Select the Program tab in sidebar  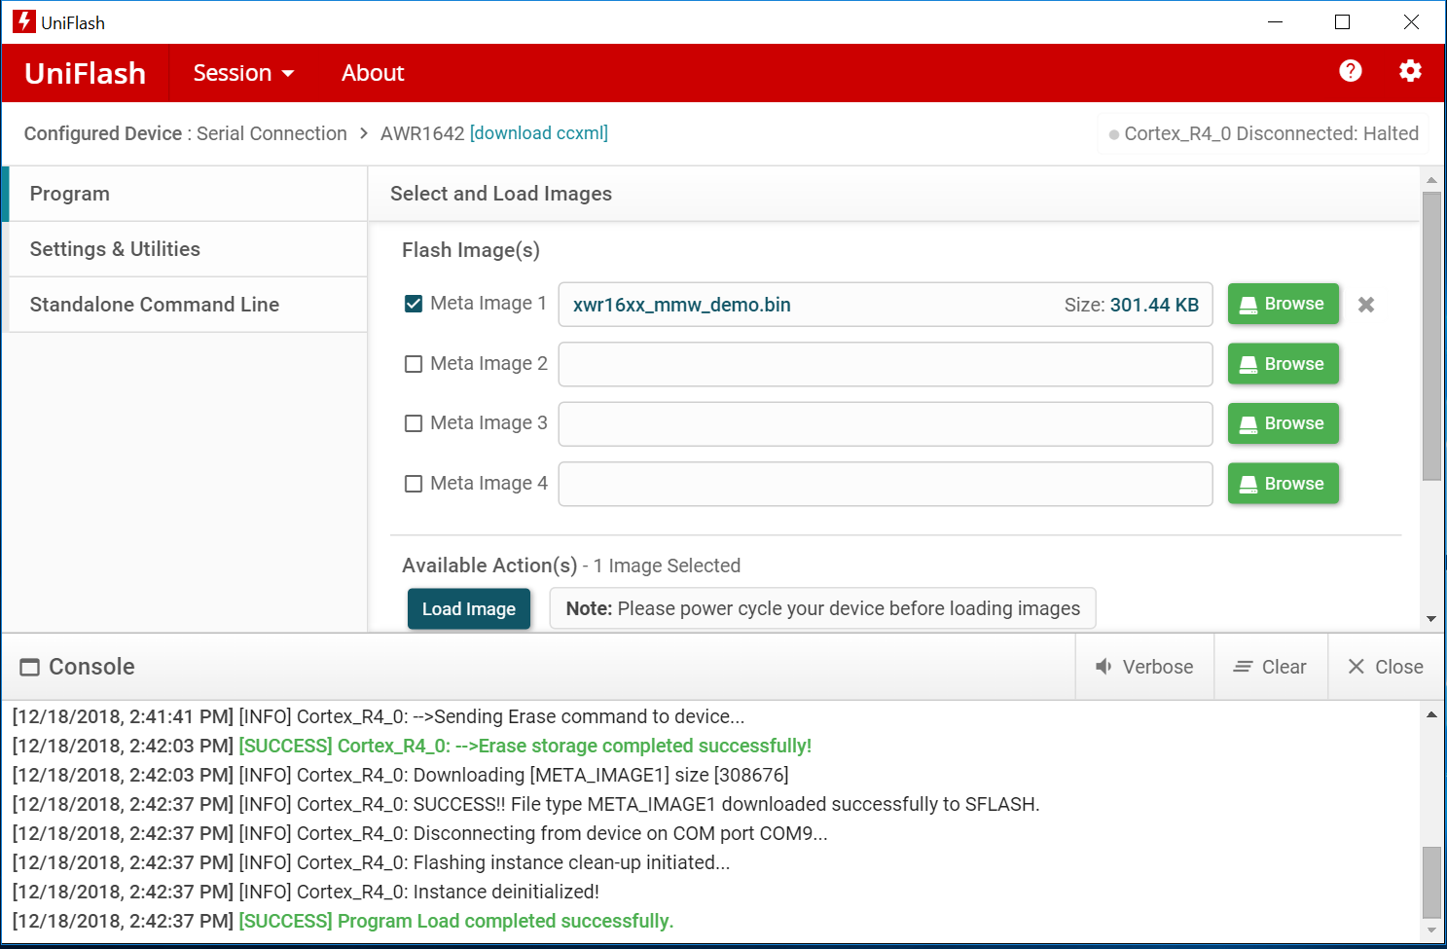pyautogui.click(x=187, y=194)
